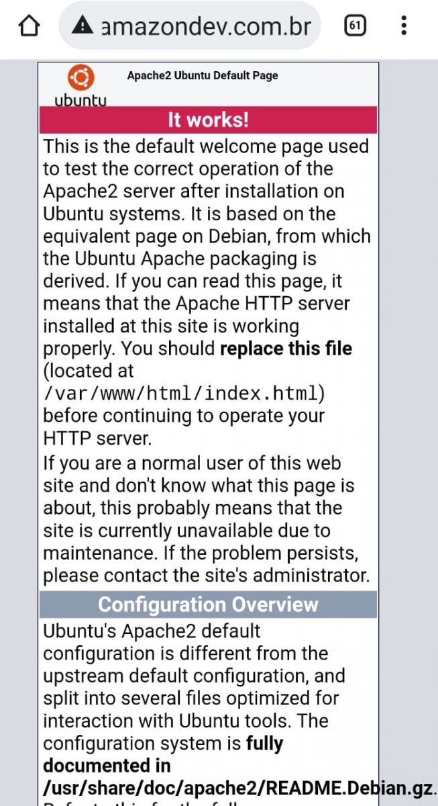Click the "Configuration Overview" section header
Viewport: 438px width, 806px height.
(208, 604)
